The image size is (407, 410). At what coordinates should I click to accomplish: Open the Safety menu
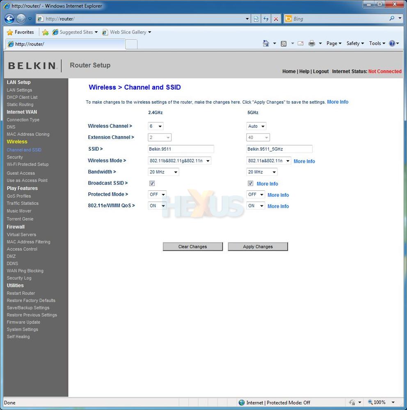[x=355, y=43]
